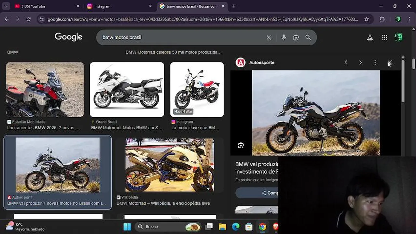The width and height of the screenshot is (416, 234).
Task: Open a new tab
Action: [234, 6]
